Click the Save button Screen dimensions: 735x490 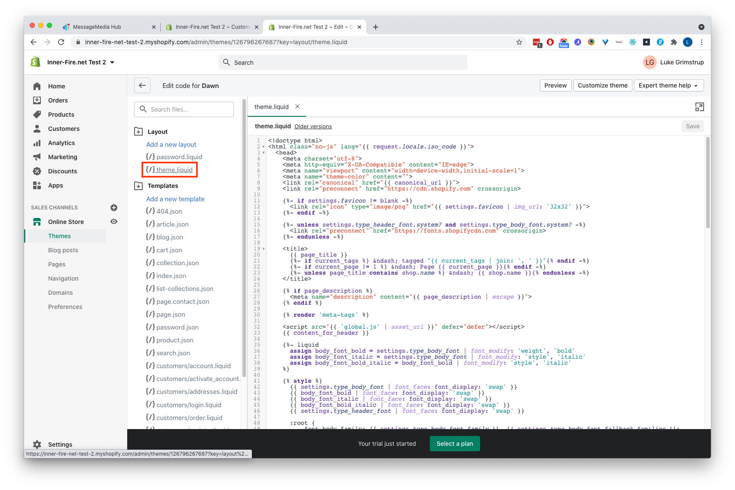[x=692, y=126]
